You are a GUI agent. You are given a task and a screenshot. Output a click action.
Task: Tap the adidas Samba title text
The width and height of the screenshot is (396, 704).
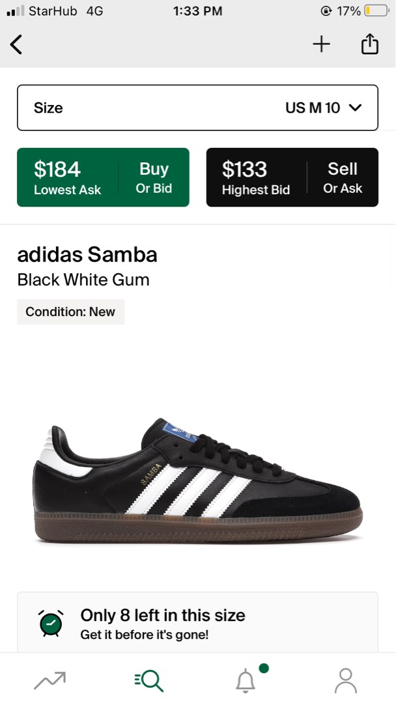pos(87,255)
